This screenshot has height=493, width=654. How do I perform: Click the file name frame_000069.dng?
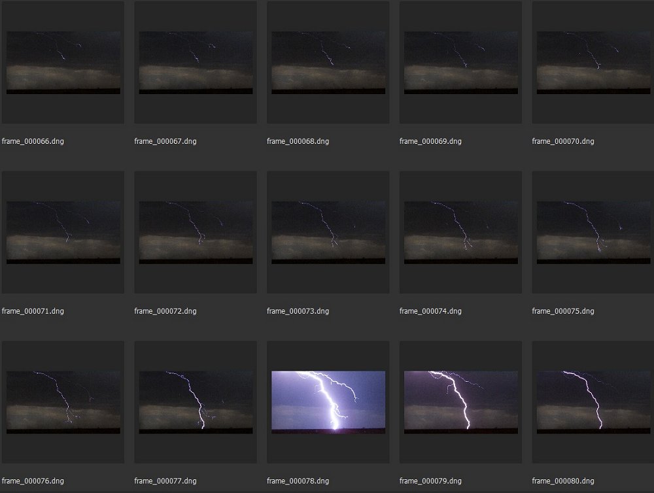tap(431, 141)
